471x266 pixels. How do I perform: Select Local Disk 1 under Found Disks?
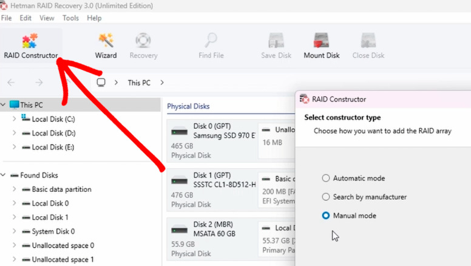pyautogui.click(x=50, y=217)
